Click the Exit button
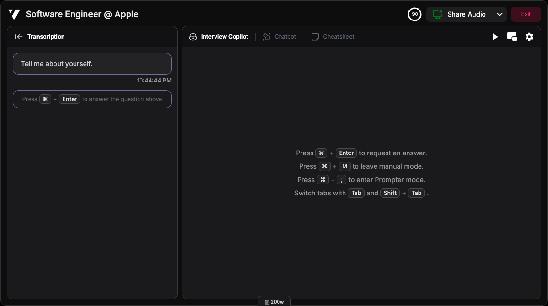 [x=526, y=14]
